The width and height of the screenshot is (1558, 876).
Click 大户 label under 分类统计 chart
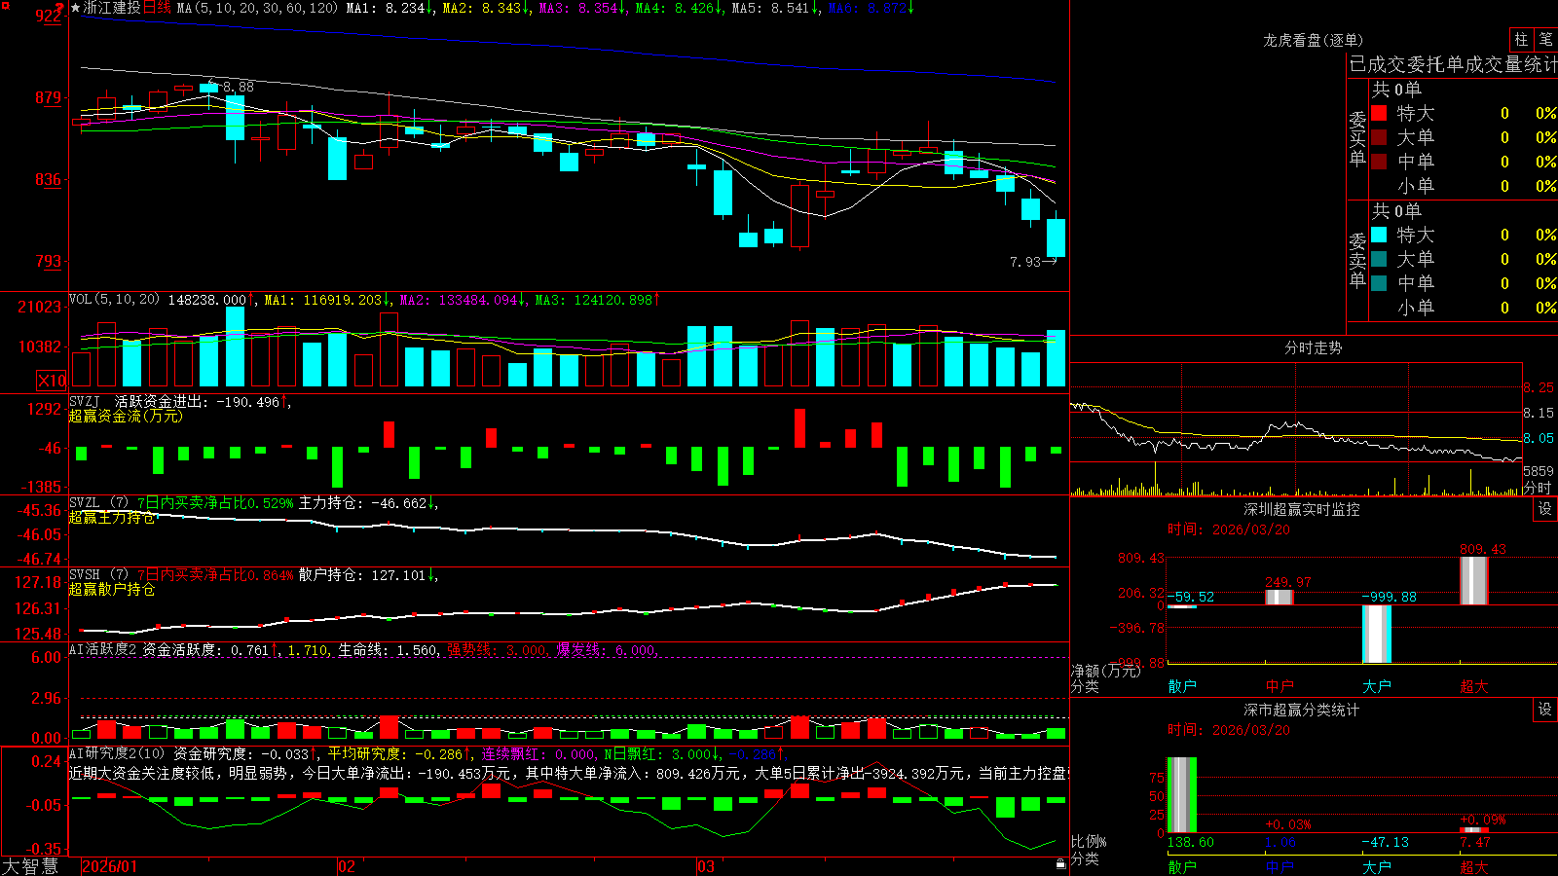click(1377, 866)
